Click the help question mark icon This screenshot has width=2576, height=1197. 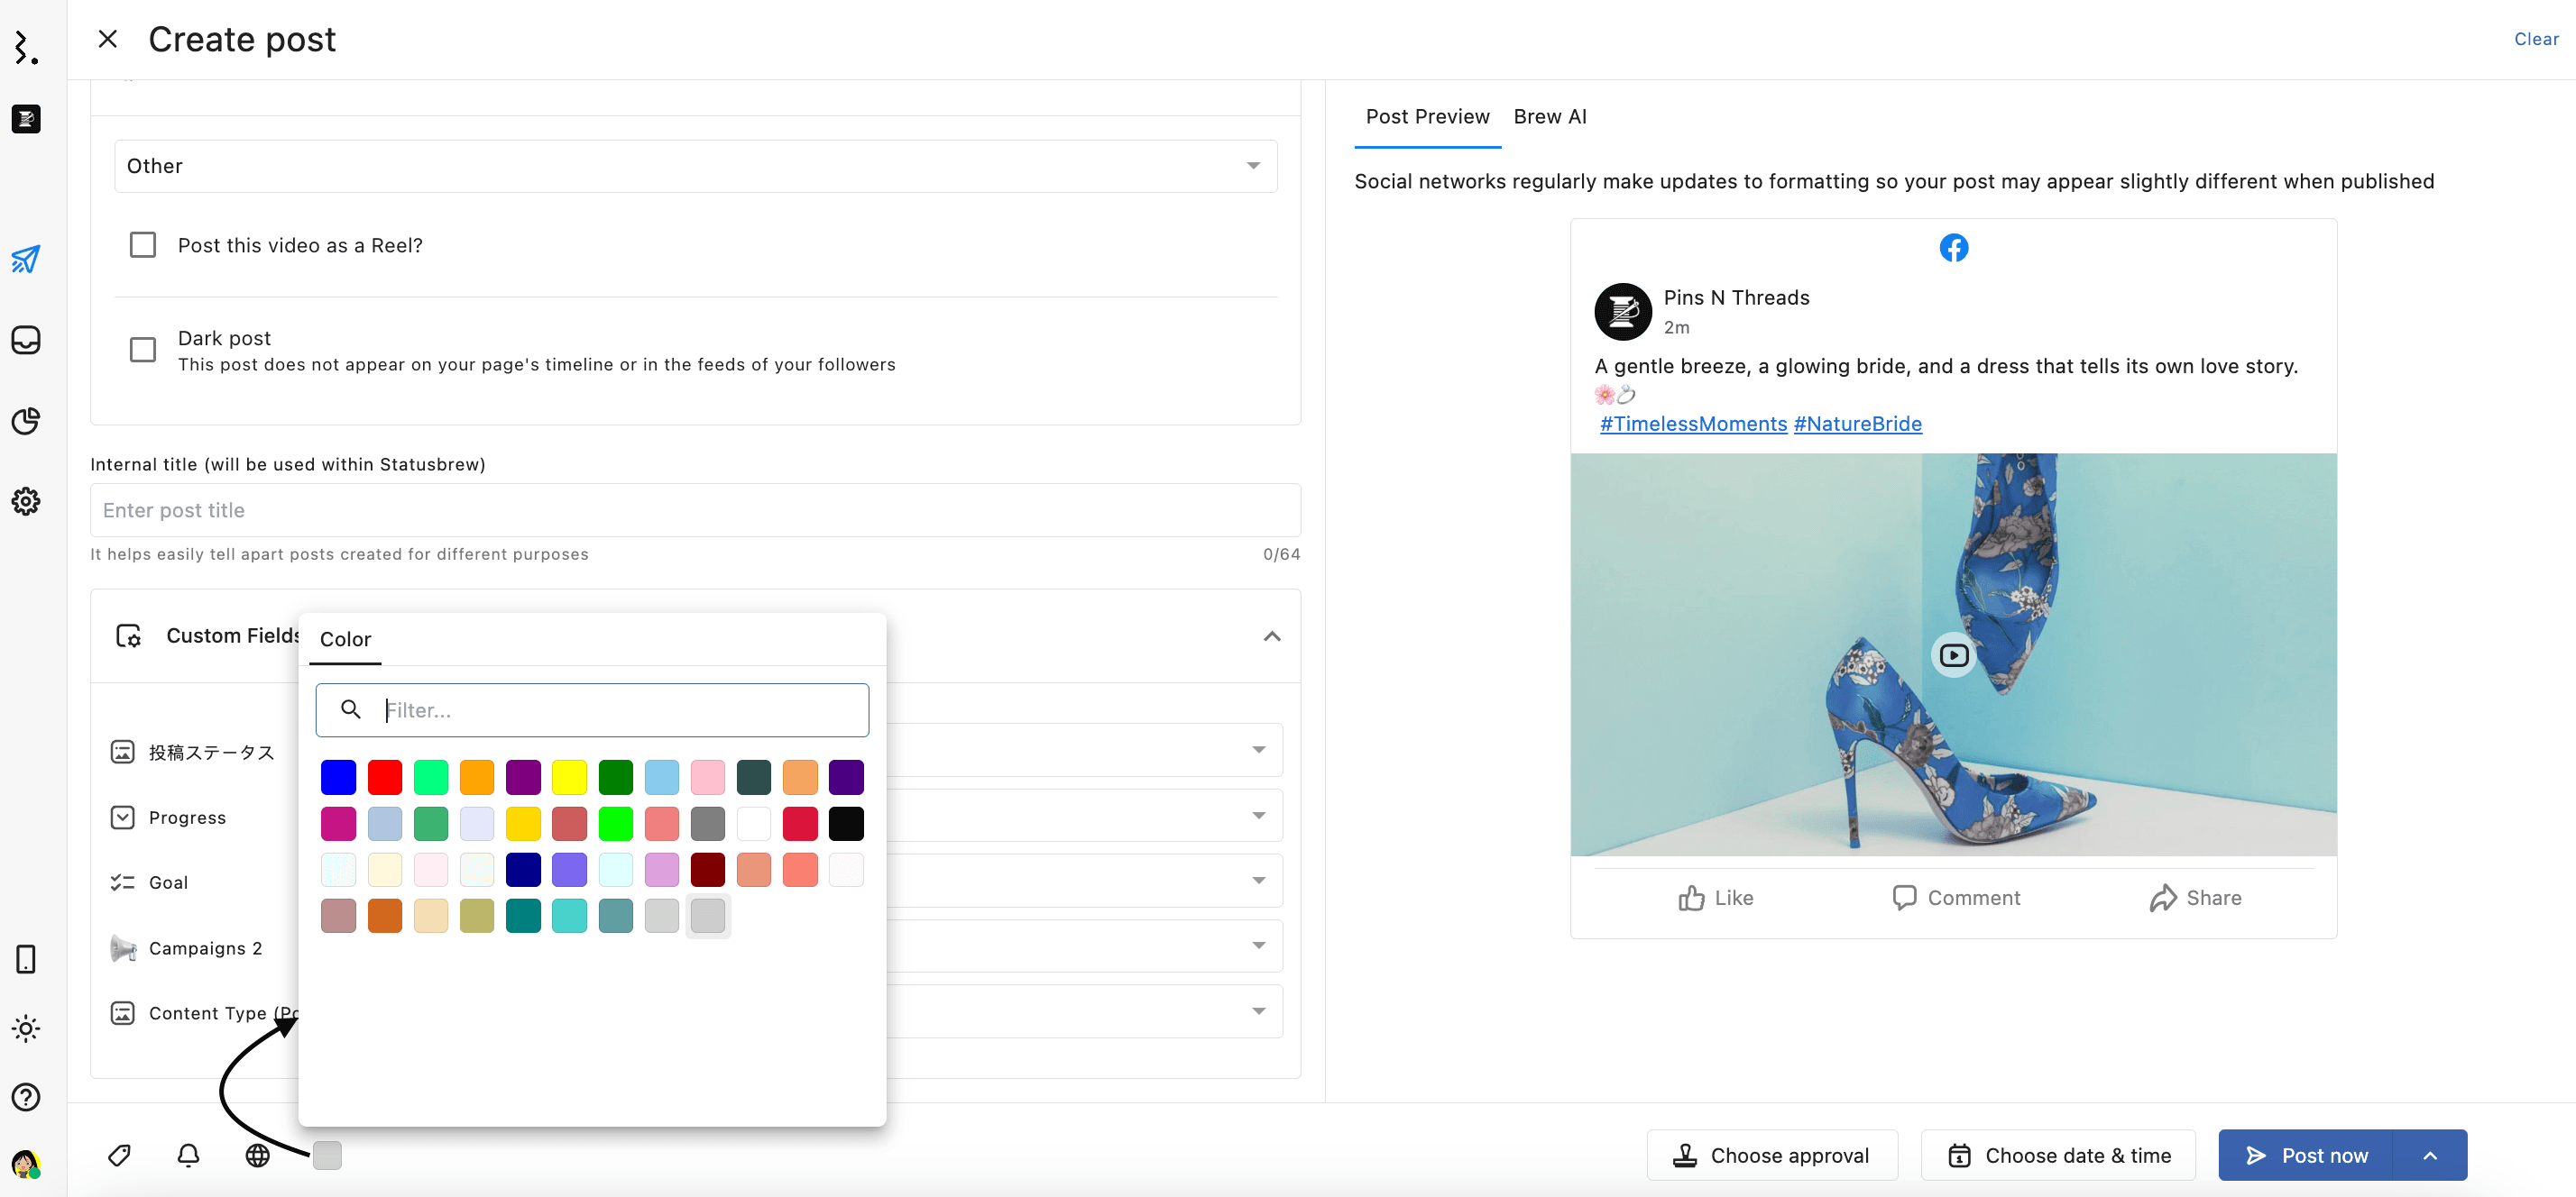pyautogui.click(x=26, y=1097)
